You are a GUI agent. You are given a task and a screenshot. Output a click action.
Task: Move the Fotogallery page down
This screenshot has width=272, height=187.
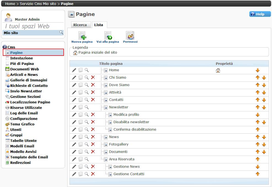[264, 144]
